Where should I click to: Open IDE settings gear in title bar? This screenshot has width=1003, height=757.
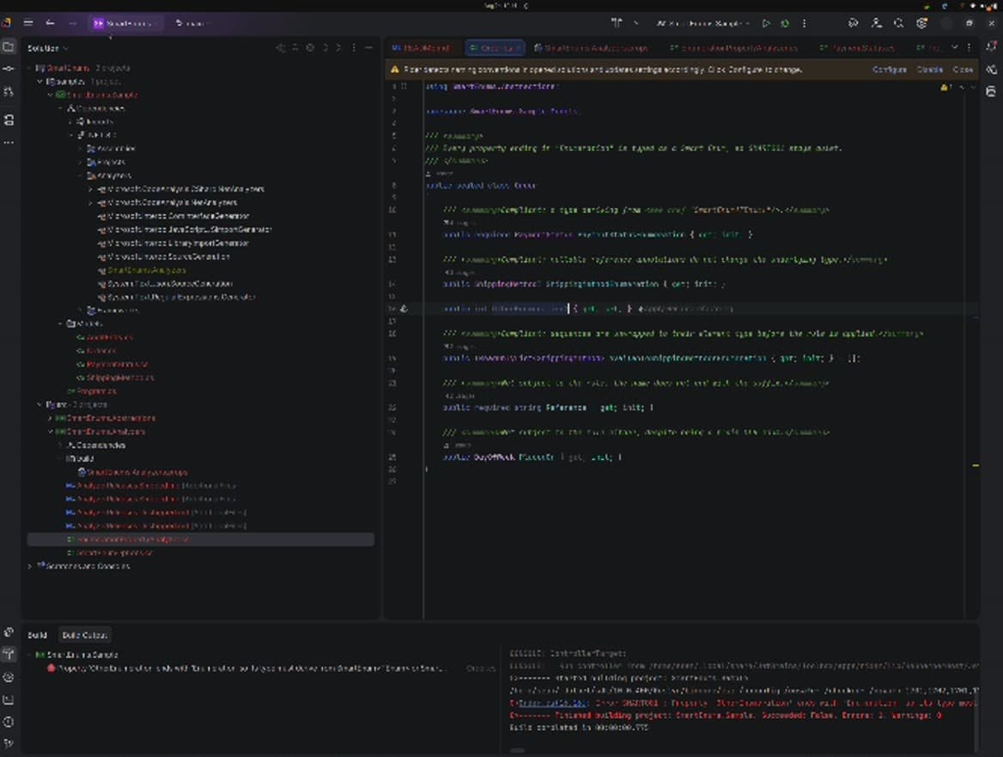[921, 23]
